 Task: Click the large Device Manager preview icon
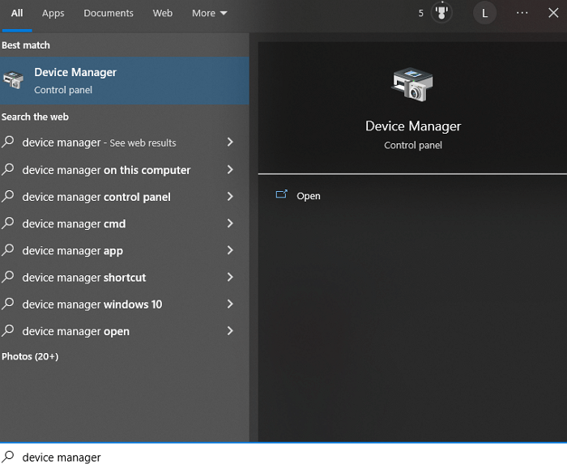click(x=412, y=84)
